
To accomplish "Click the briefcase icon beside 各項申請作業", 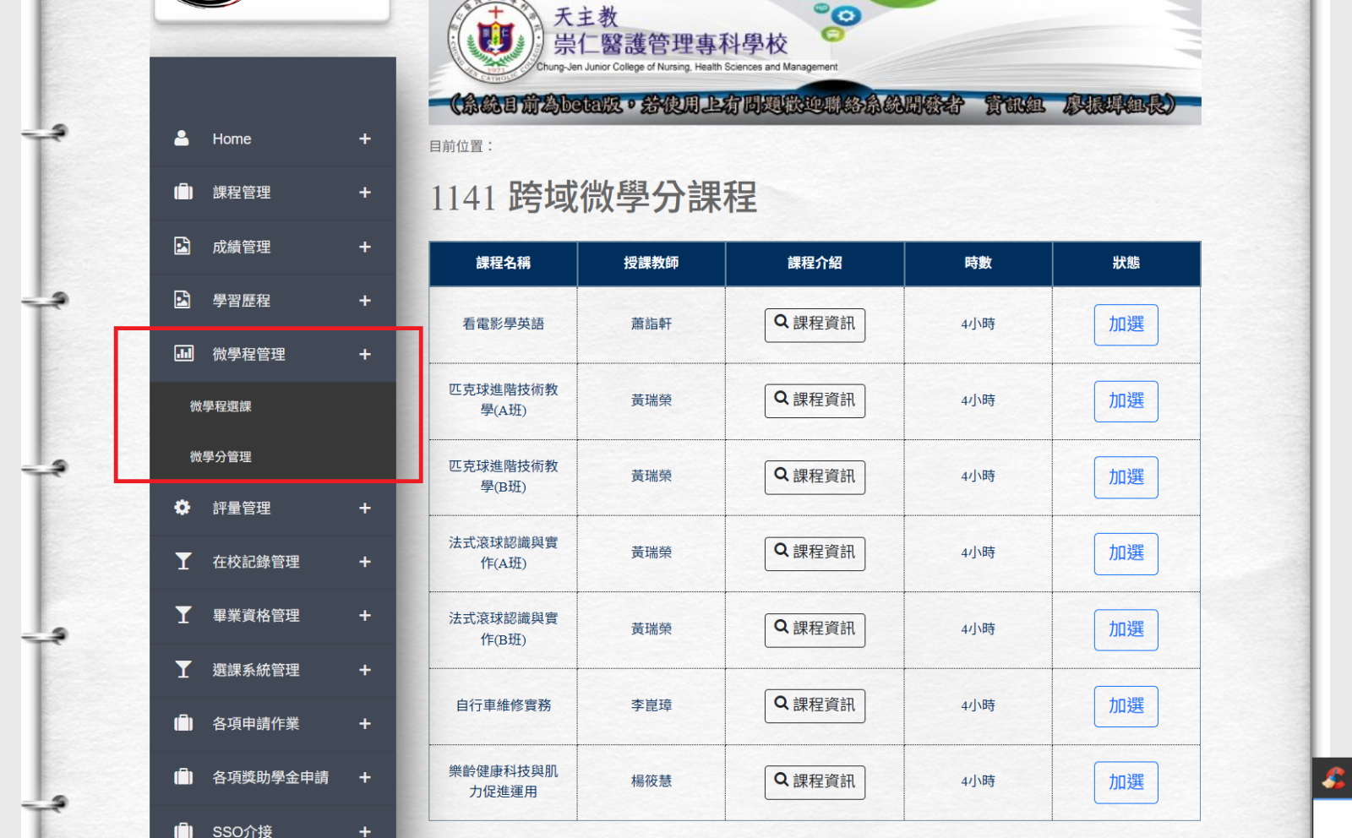I will (183, 724).
